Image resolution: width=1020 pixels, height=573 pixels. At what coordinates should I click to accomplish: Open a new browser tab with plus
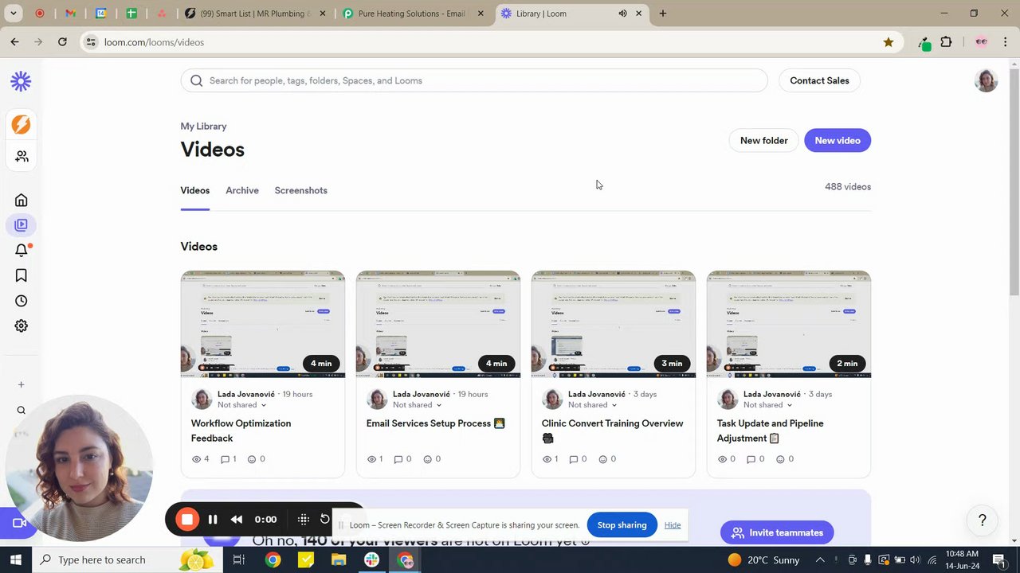[x=662, y=14]
